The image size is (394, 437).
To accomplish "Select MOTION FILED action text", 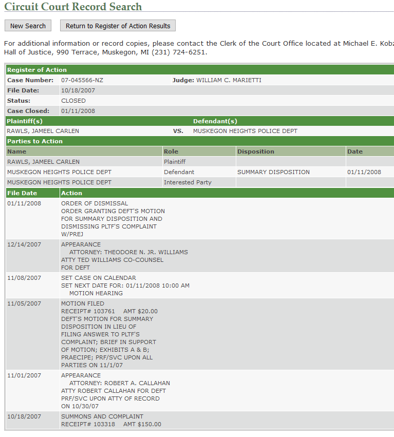I will tap(83, 303).
